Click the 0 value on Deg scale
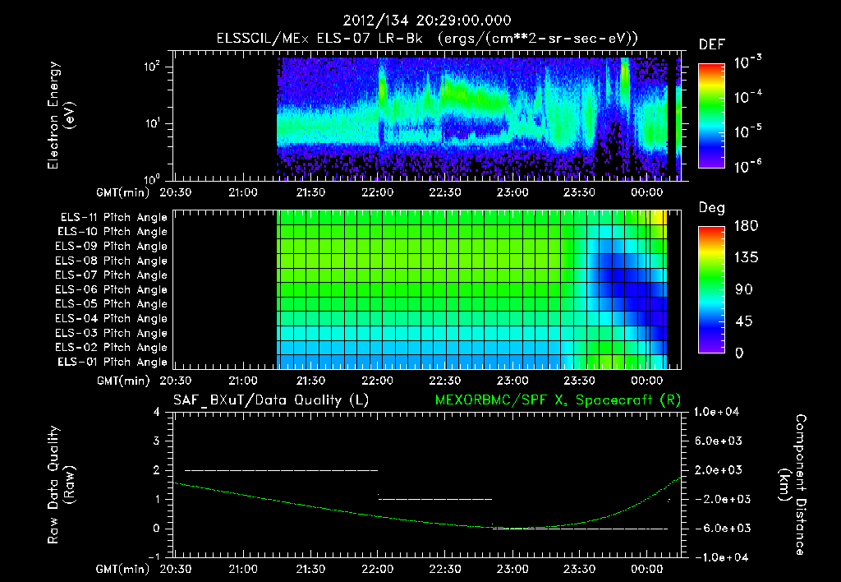Image resolution: width=841 pixels, height=582 pixels. [740, 353]
